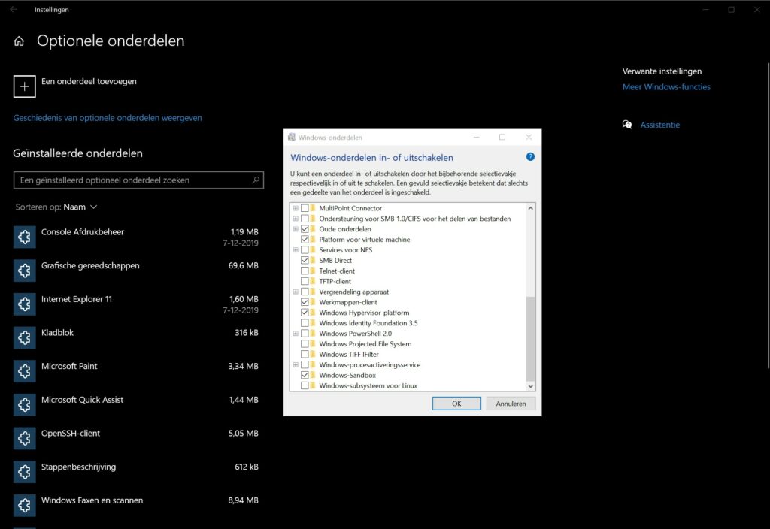
Task: Click the Annuleren button
Action: 511,404
